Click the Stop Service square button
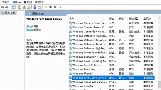Viewport: 161px width, 90px height. pyautogui.click(x=50, y=7)
